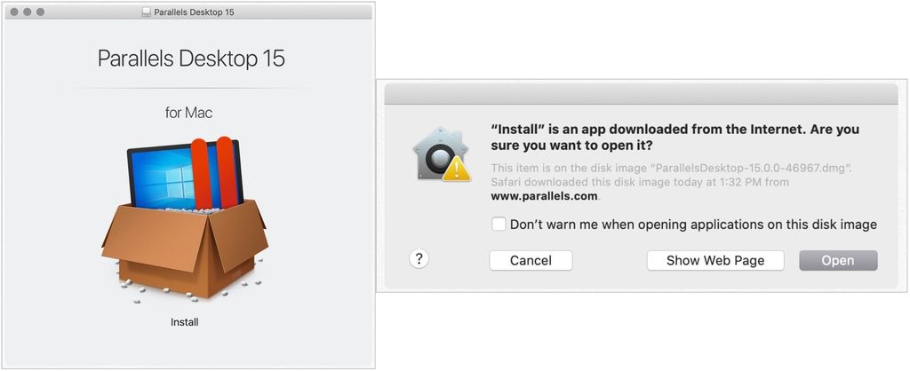Click the yellow warning triangle badge
The image size is (910, 371).
pyautogui.click(x=457, y=169)
